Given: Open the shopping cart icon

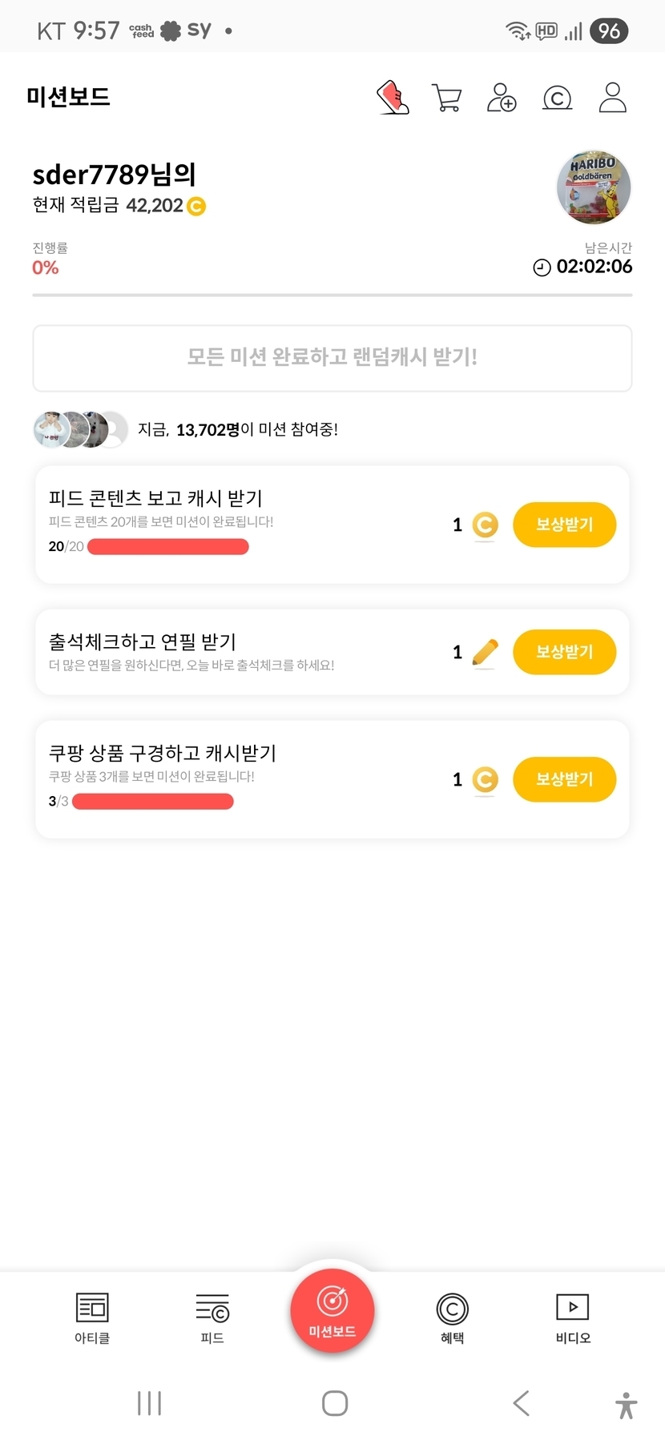Looking at the screenshot, I should 446,98.
